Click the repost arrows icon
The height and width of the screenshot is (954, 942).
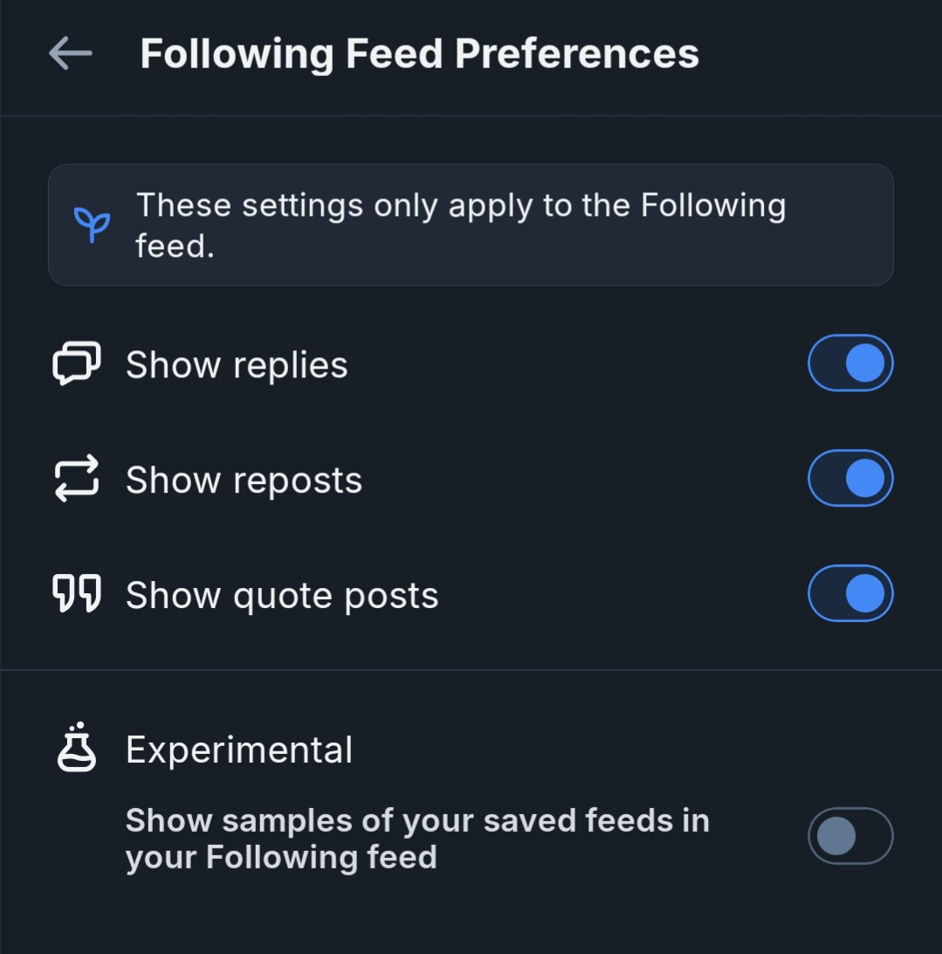(77, 479)
